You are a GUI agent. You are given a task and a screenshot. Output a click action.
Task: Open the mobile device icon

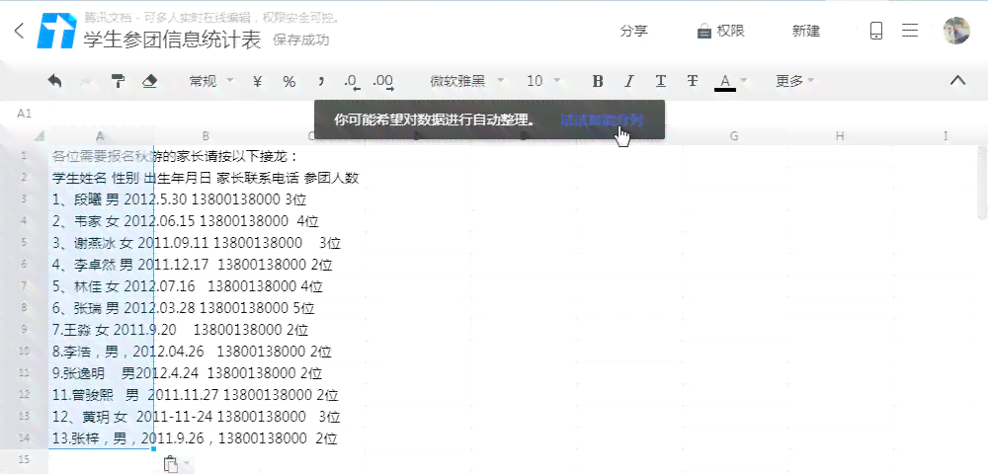click(875, 31)
